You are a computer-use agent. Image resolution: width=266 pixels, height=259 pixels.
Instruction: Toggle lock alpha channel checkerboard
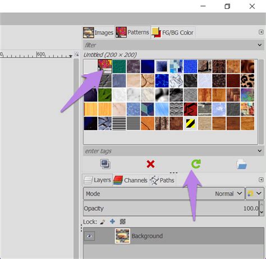[x=122, y=221]
